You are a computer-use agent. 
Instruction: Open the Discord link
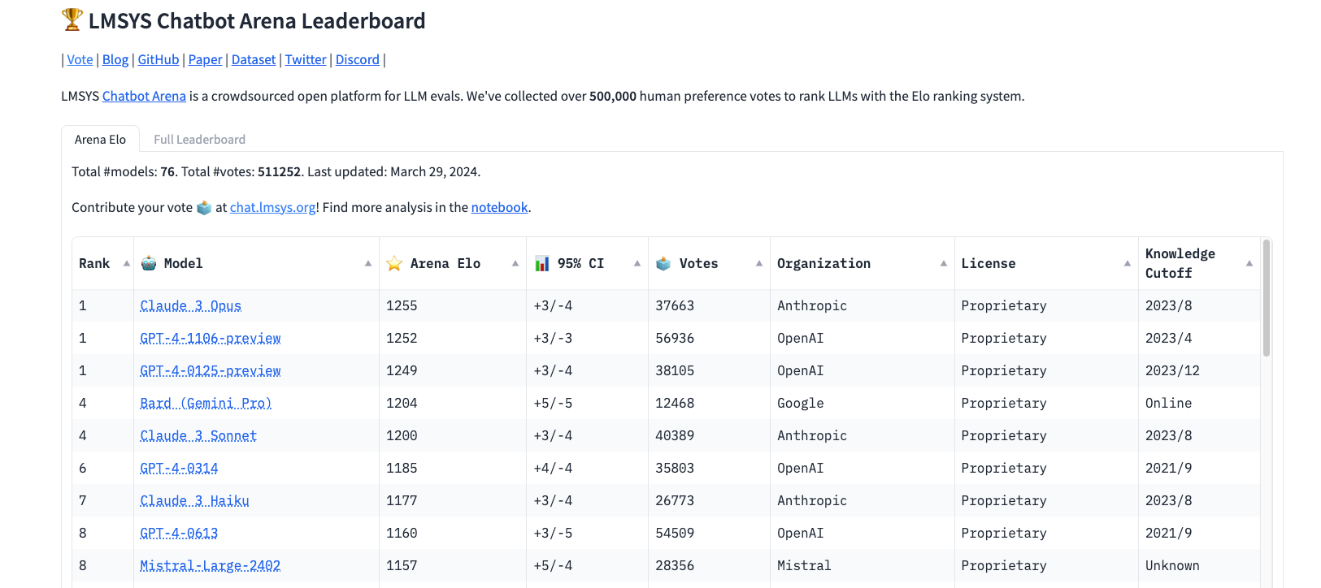coord(358,59)
